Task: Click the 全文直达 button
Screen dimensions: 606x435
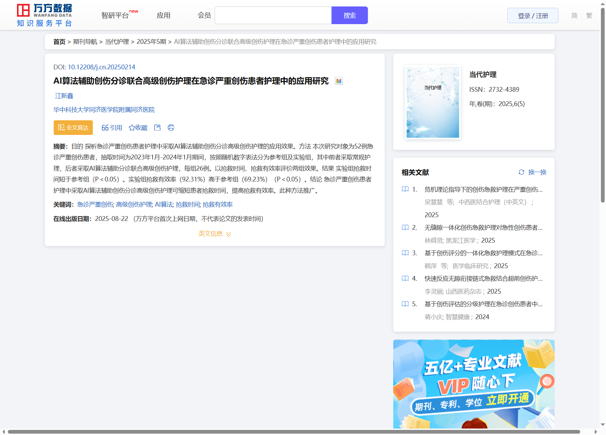Action: 73,127
